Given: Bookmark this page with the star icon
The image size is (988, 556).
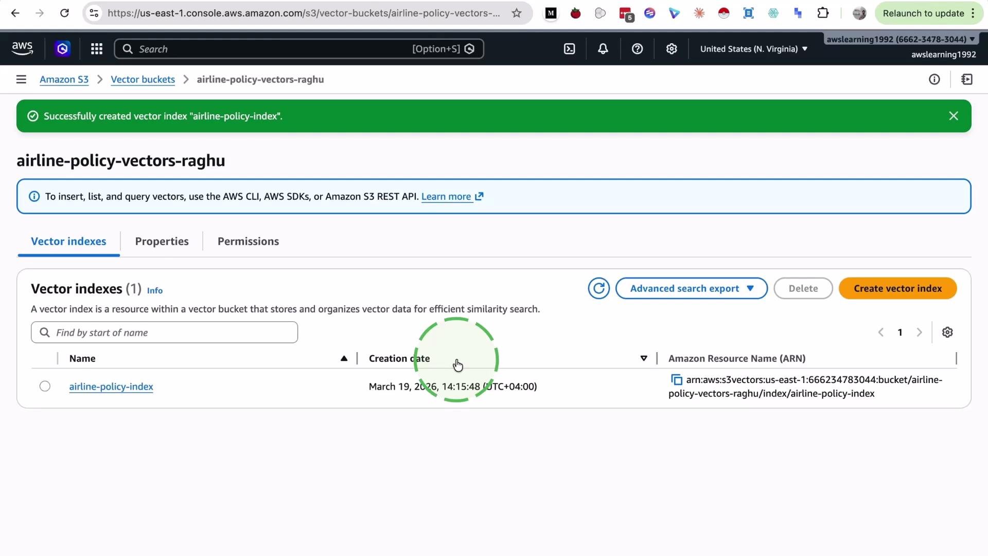Looking at the screenshot, I should [x=517, y=13].
